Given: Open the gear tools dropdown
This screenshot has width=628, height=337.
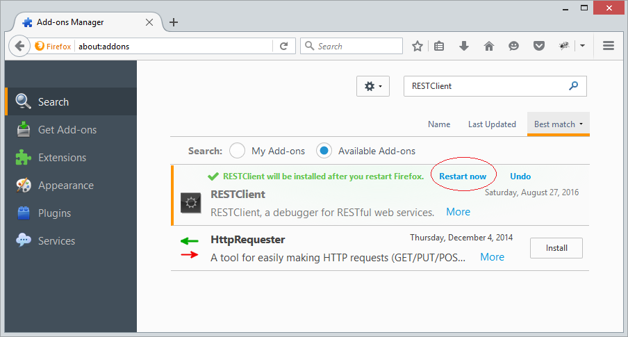Looking at the screenshot, I should click(373, 86).
